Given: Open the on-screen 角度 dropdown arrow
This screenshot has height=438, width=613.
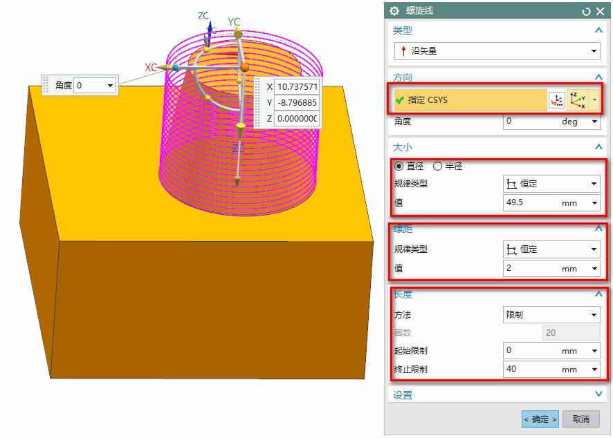Looking at the screenshot, I should click(110, 86).
